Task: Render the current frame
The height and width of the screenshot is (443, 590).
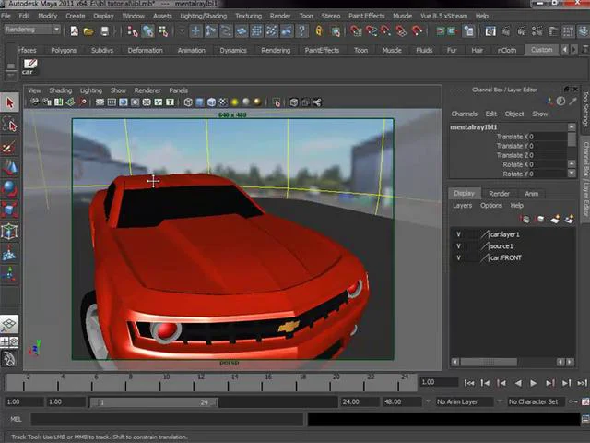Action: 505,30
